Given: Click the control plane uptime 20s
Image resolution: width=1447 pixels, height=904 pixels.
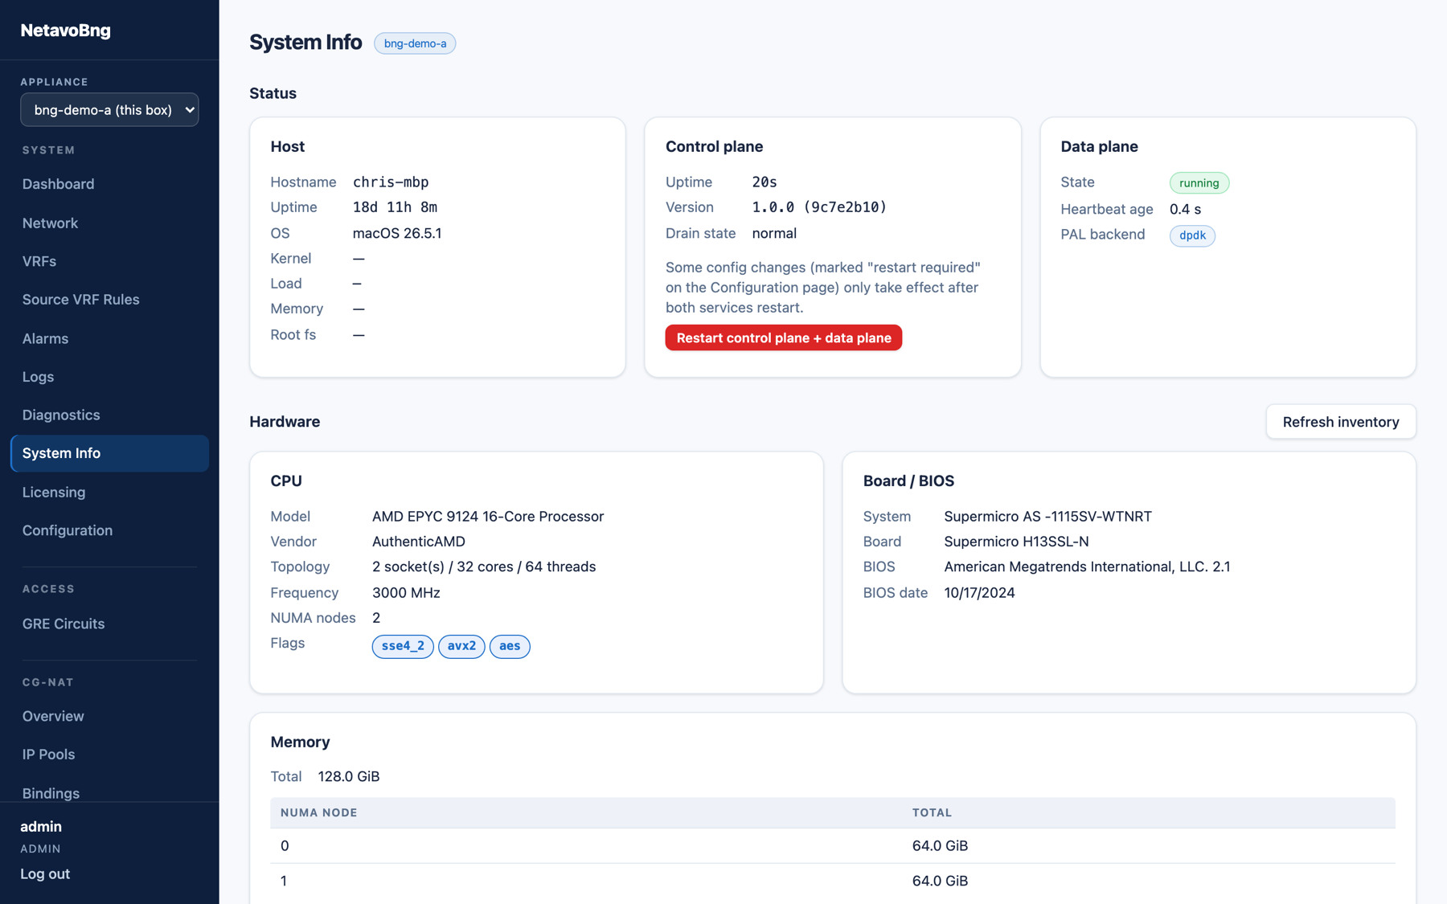Looking at the screenshot, I should (x=764, y=182).
